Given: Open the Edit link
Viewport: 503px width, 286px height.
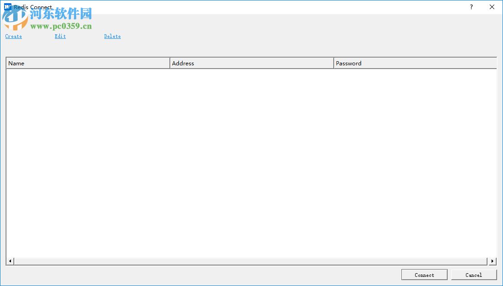Looking at the screenshot, I should 60,36.
